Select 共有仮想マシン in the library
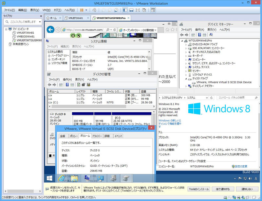The image size is (262, 201). (21, 44)
